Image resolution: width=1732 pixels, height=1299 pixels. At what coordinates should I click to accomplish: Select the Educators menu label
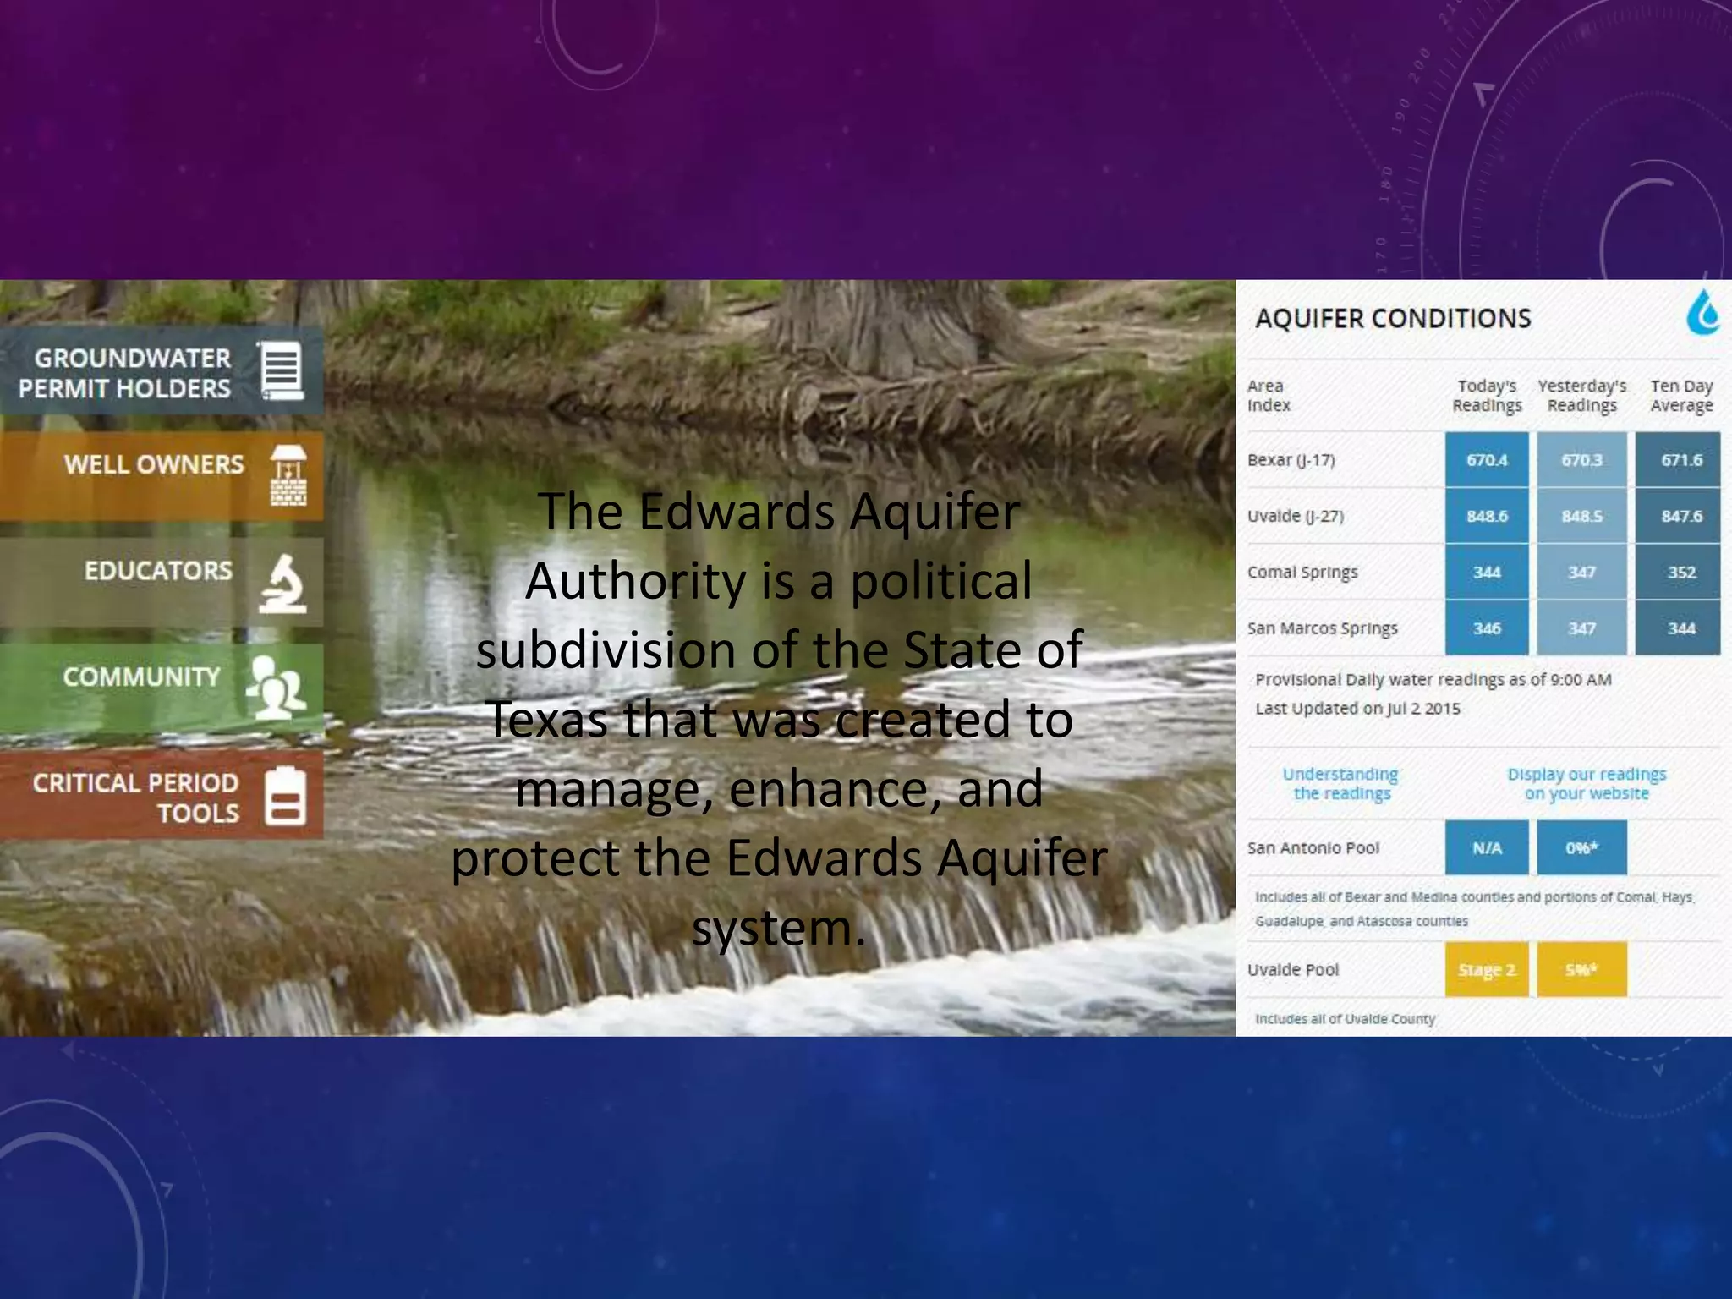point(157,571)
